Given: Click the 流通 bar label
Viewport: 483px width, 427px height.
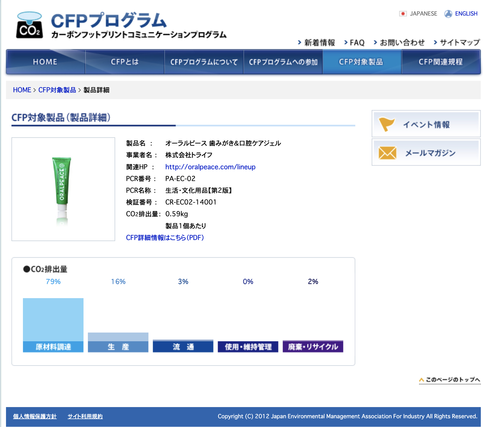Looking at the screenshot, I should 183,347.
